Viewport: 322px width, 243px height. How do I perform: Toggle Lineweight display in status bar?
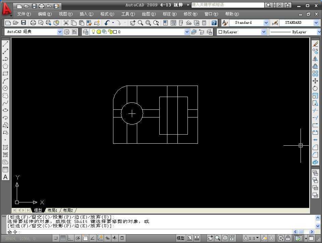[115, 238]
